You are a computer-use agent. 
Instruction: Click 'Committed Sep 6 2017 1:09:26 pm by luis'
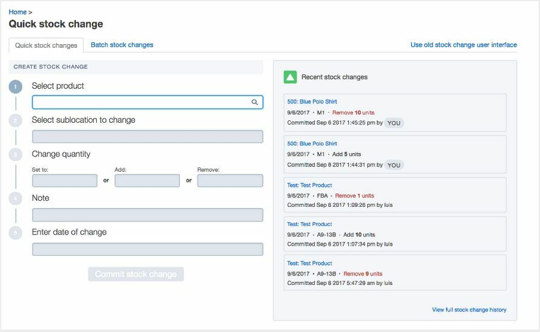click(340, 205)
